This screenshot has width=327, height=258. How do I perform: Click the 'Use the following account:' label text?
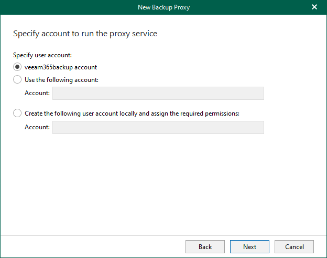[x=62, y=80]
